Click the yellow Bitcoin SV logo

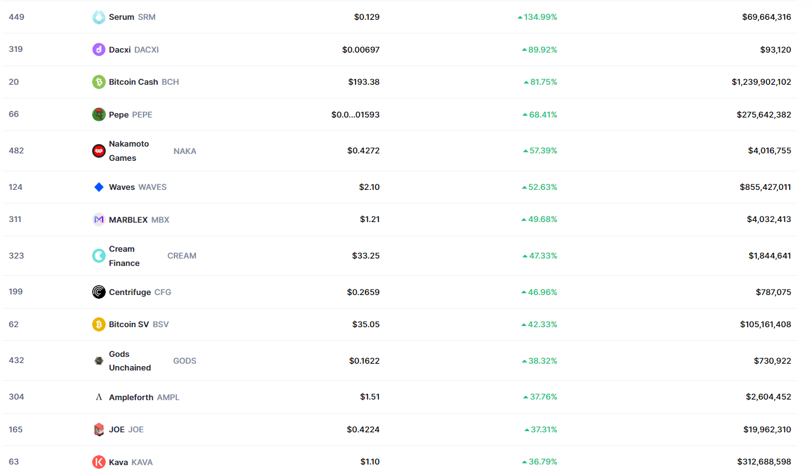pos(99,324)
